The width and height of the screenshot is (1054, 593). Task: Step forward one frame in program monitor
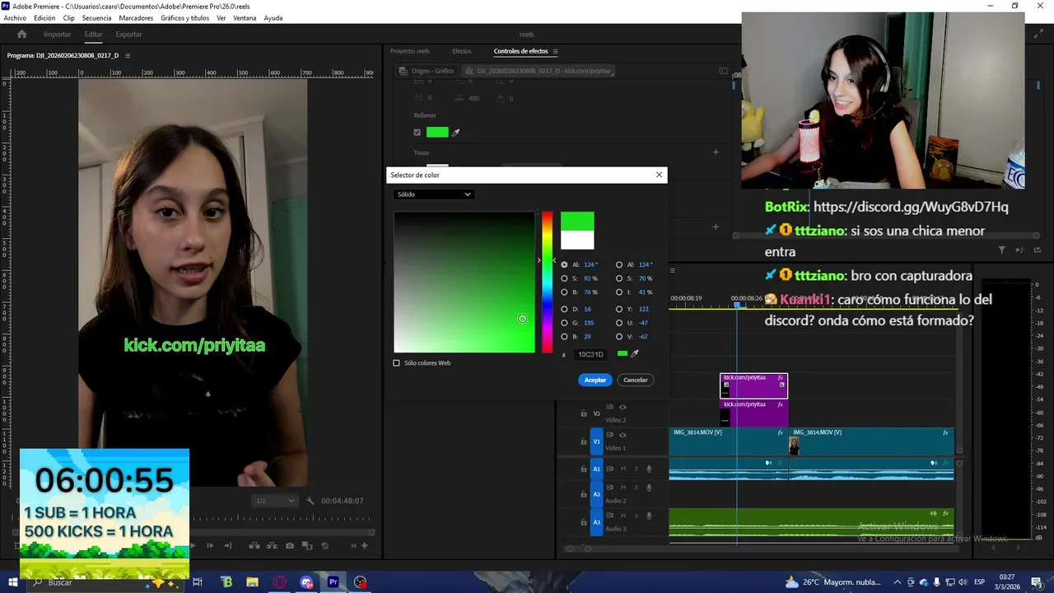210,545
